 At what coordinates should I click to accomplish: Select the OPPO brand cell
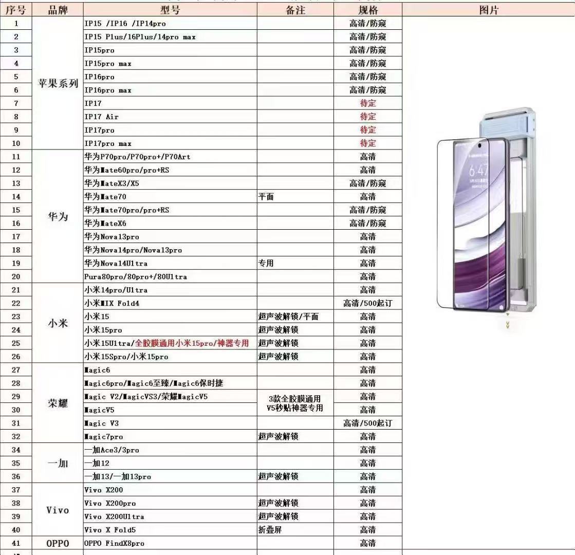58,543
